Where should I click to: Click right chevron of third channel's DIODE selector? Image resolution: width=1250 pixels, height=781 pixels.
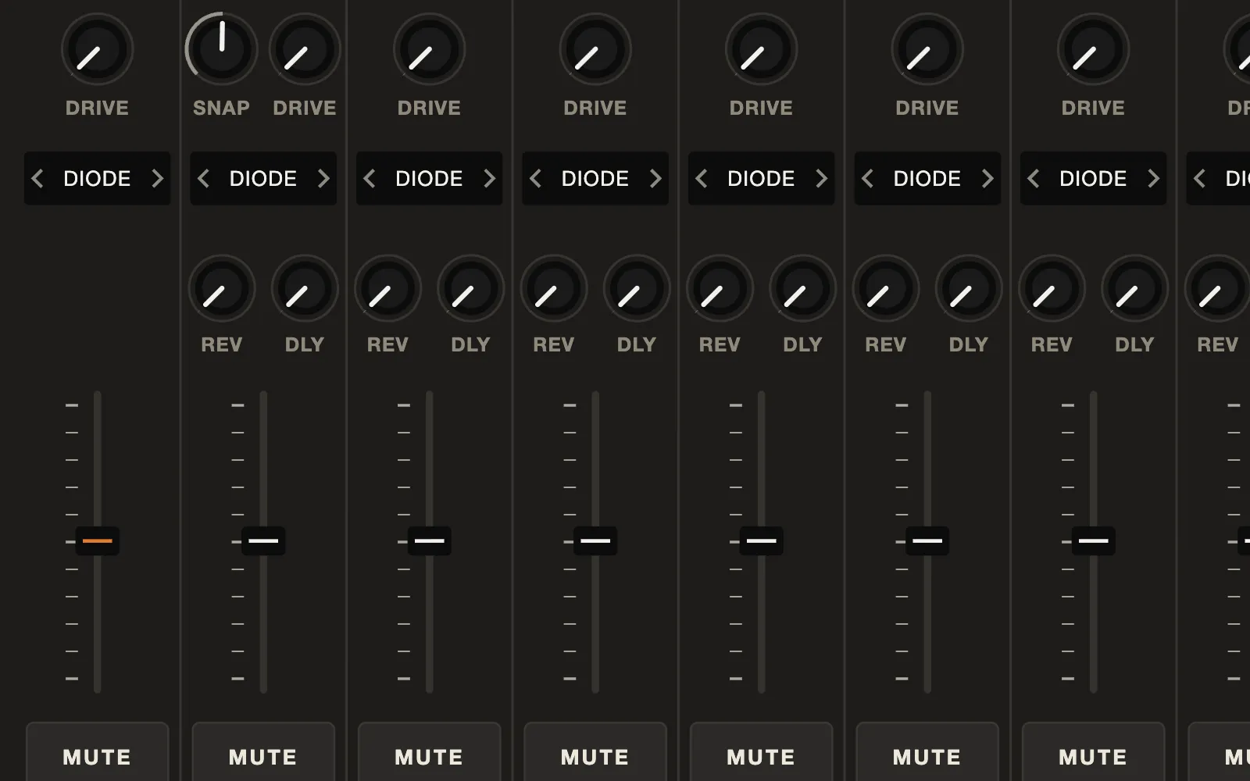coord(490,179)
